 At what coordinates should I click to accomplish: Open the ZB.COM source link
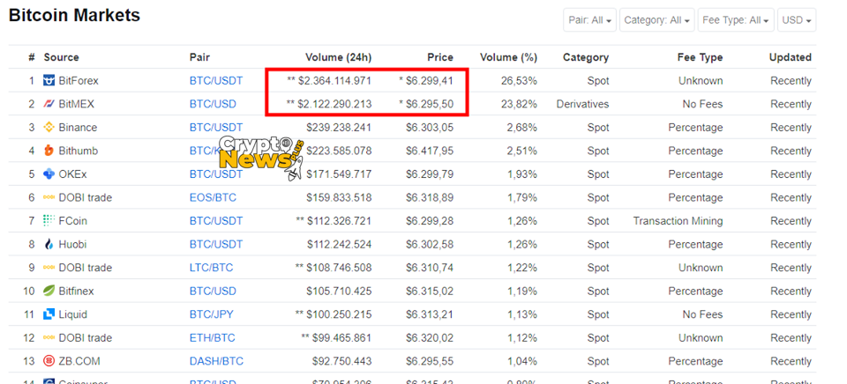[79, 361]
